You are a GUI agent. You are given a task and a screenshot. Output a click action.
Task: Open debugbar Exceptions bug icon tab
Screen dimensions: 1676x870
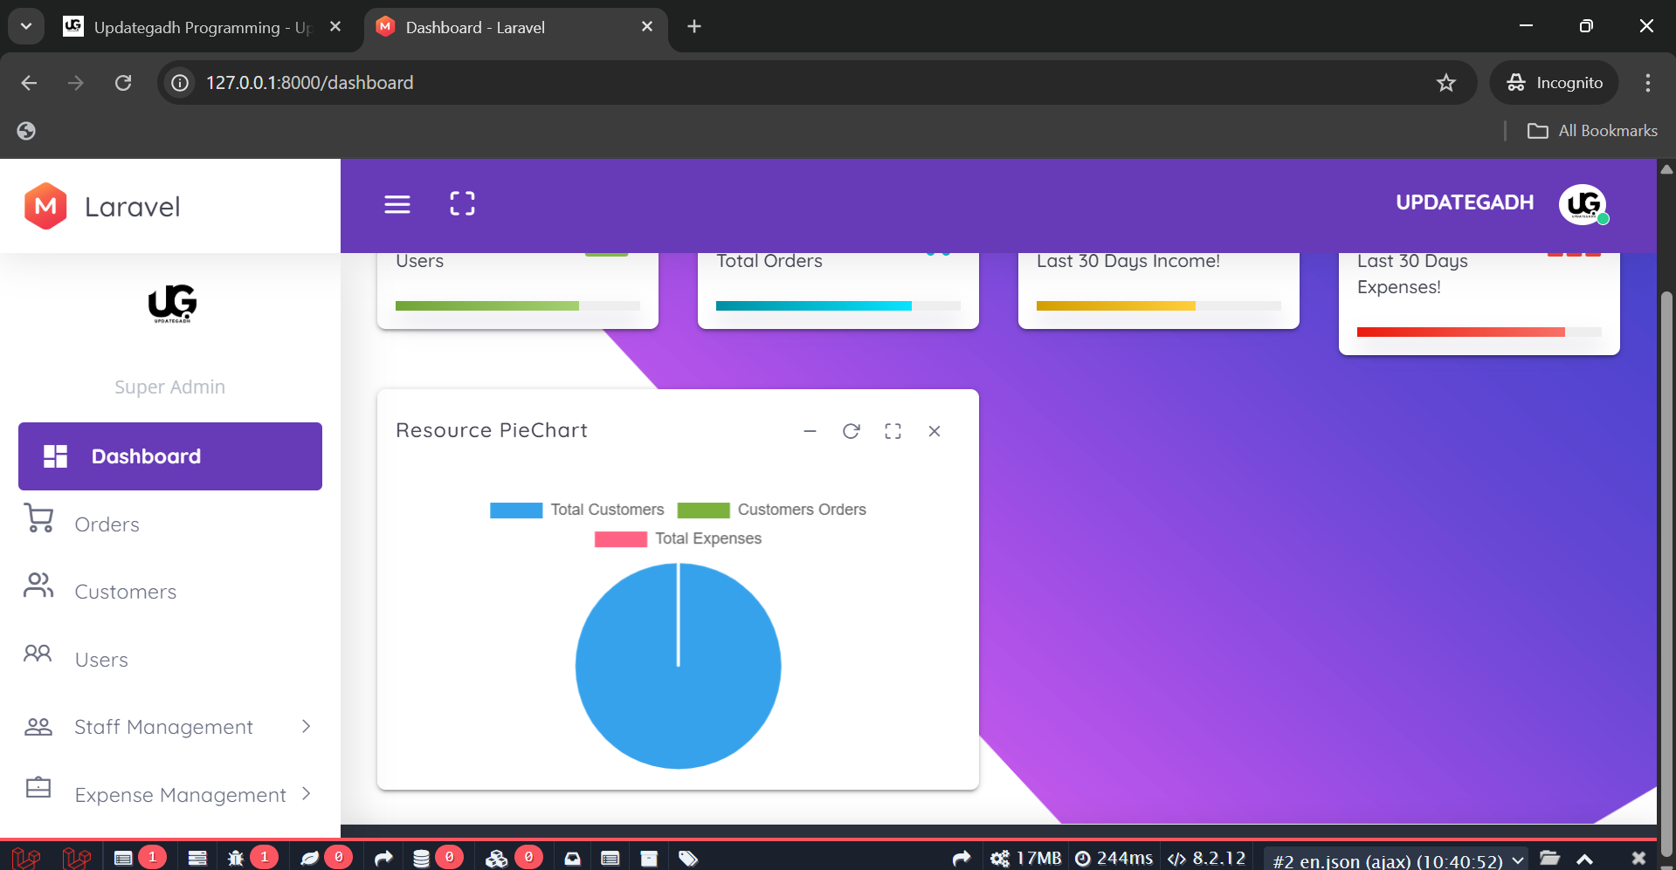pyautogui.click(x=252, y=858)
